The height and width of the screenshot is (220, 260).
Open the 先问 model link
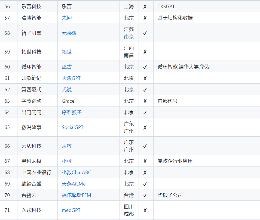(67, 18)
